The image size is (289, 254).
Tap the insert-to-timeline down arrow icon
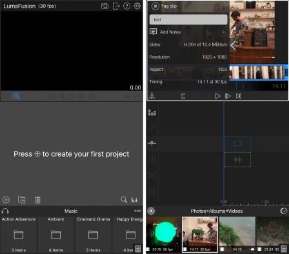tap(152, 96)
